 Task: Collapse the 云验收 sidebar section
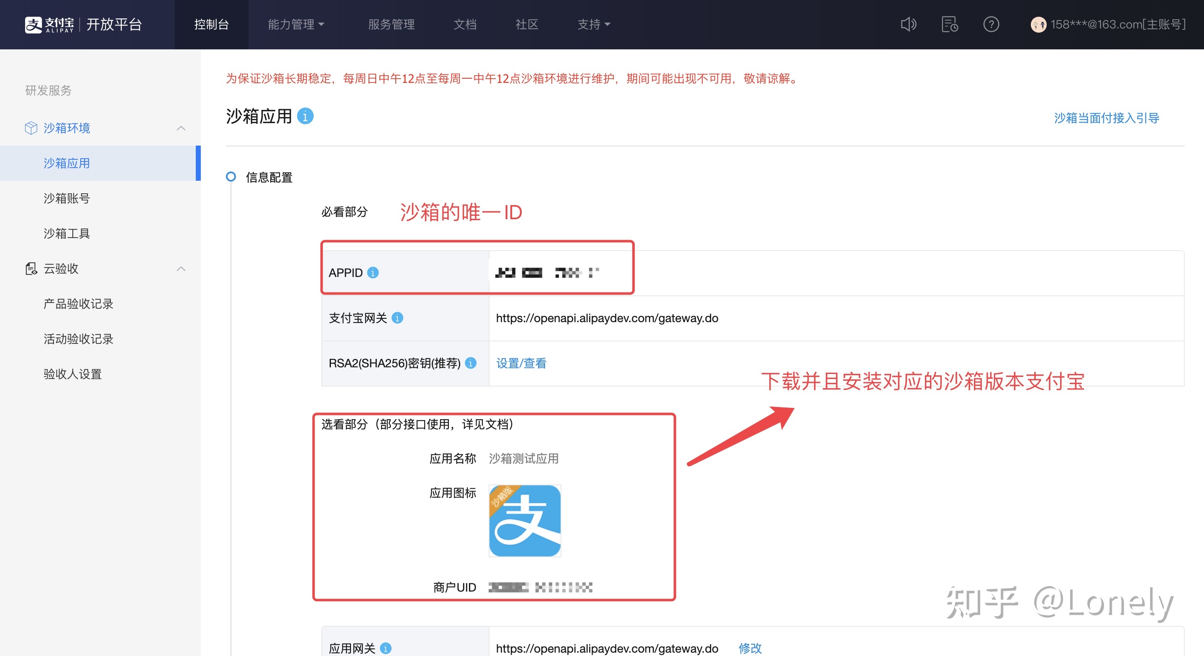coord(181,269)
